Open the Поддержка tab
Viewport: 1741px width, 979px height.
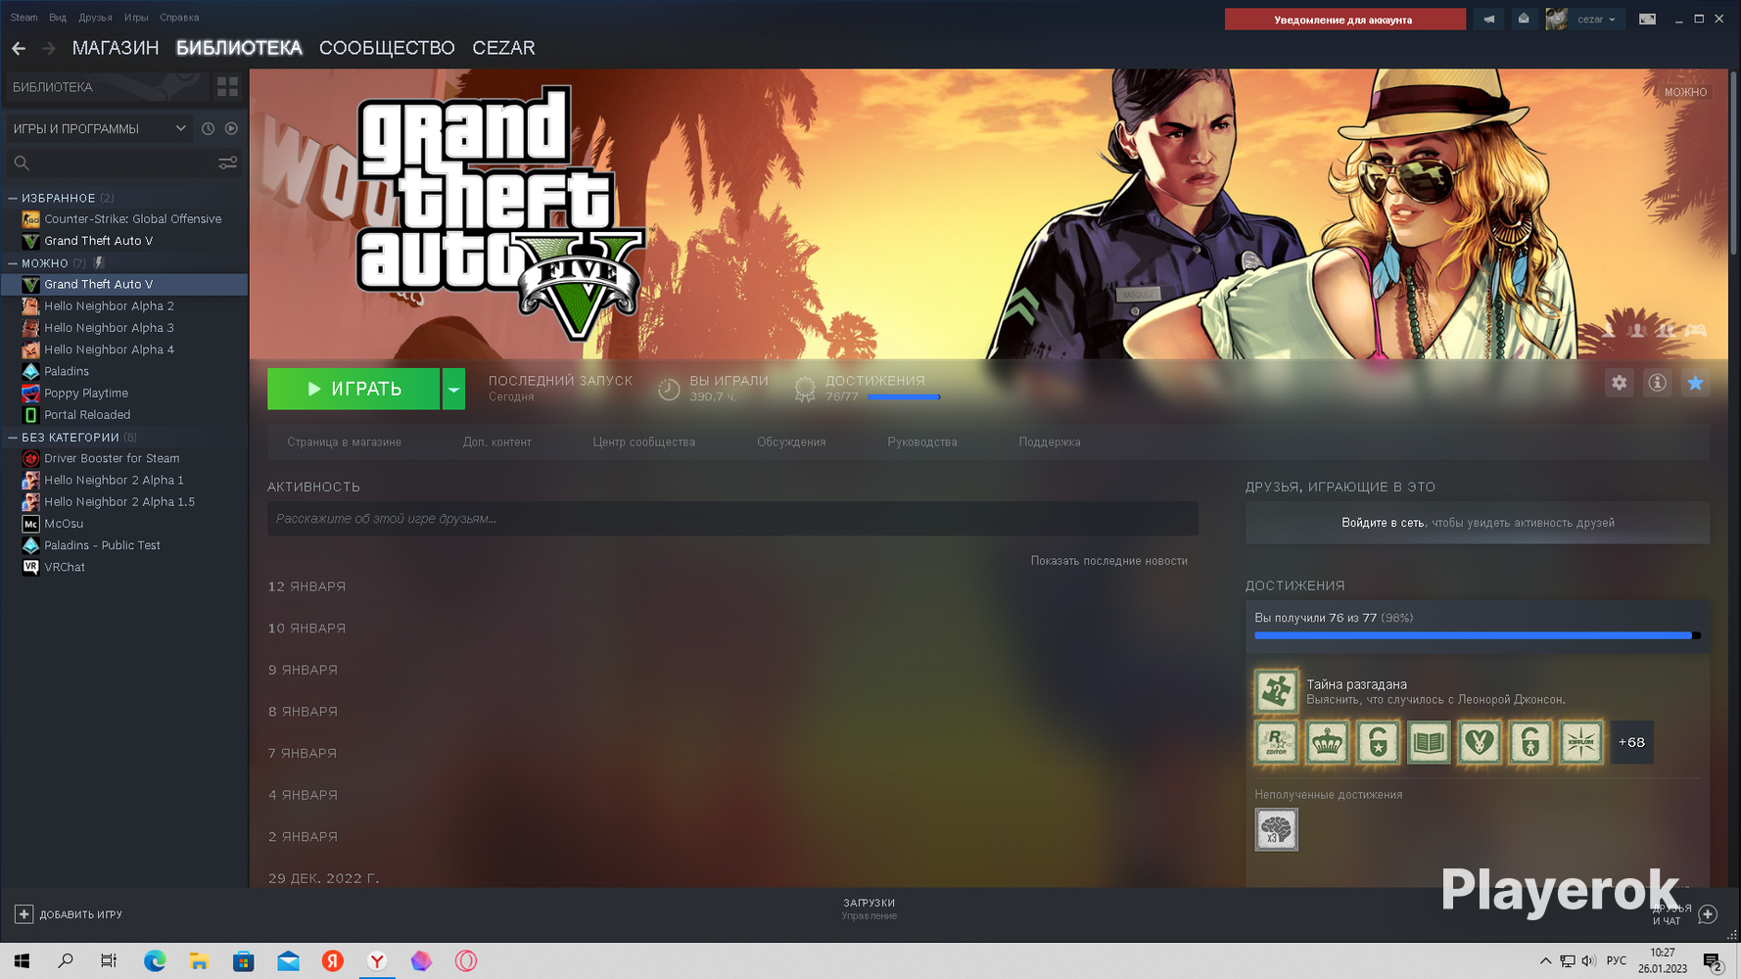[x=1050, y=443]
